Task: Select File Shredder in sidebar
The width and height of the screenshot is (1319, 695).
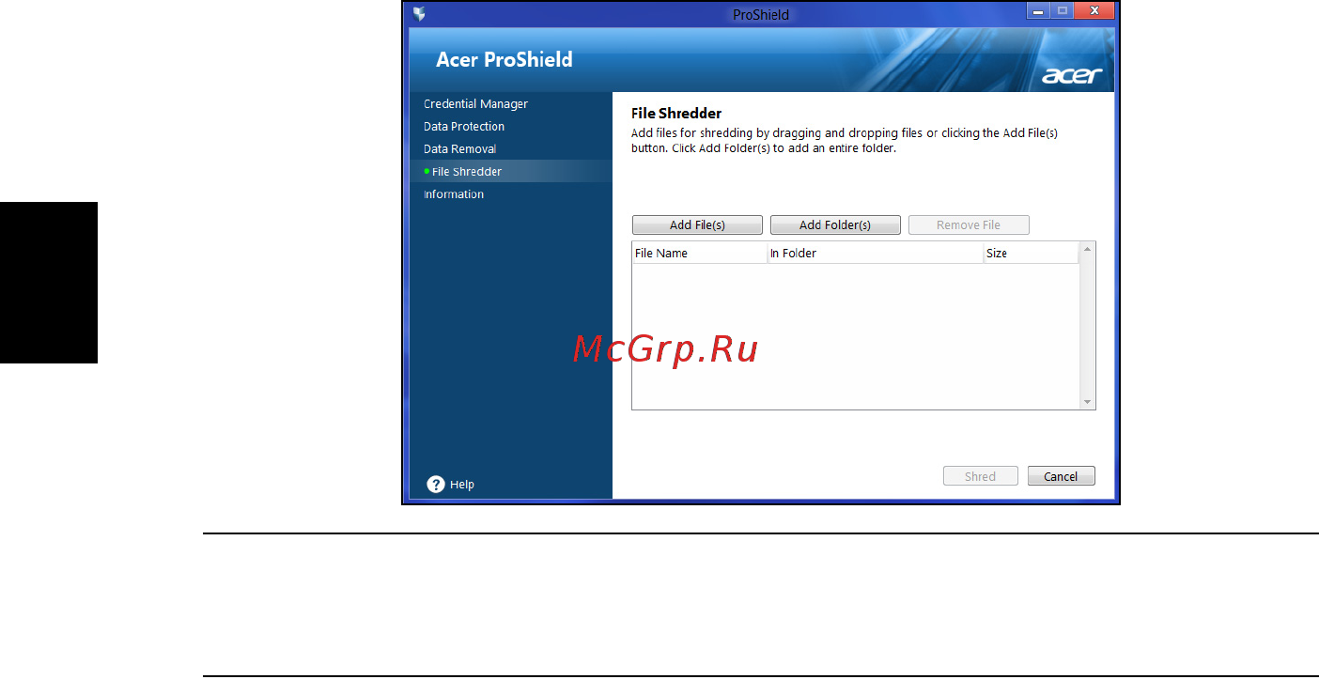Action: pyautogui.click(x=466, y=172)
